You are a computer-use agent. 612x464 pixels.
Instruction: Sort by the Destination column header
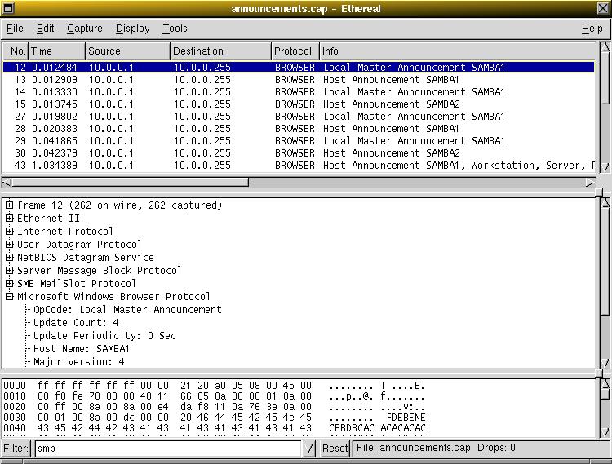[220, 51]
